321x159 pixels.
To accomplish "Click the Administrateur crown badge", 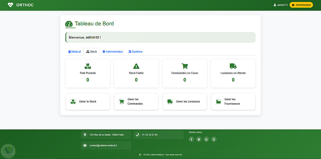I will click(301, 5).
